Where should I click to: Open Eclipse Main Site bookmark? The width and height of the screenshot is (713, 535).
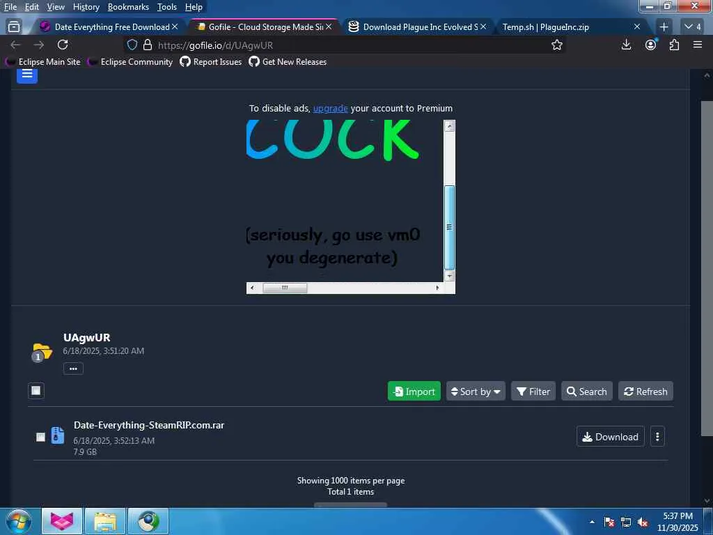pyautogui.click(x=43, y=61)
